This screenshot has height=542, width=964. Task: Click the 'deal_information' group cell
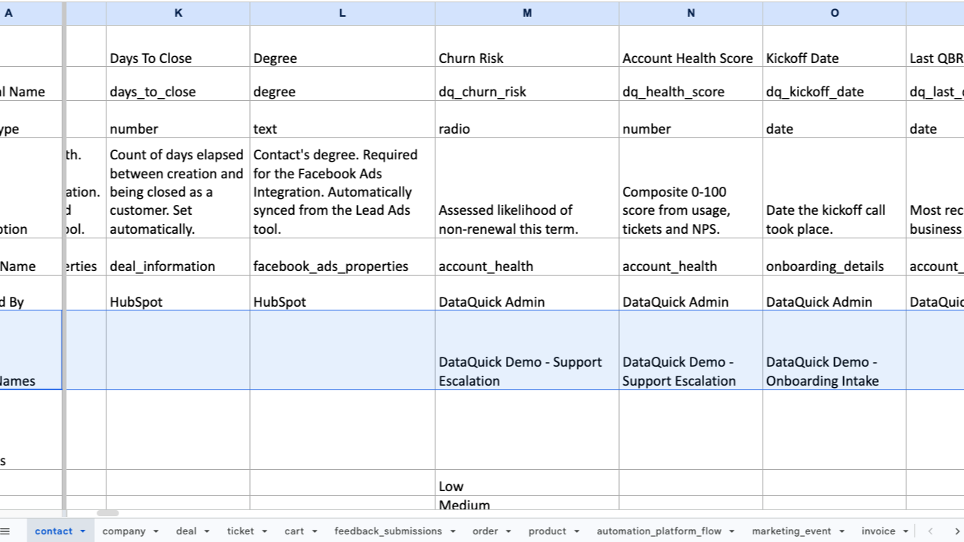(x=178, y=257)
